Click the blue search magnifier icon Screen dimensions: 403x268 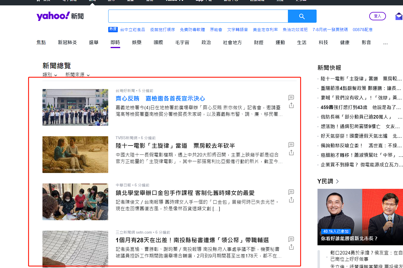click(x=302, y=16)
